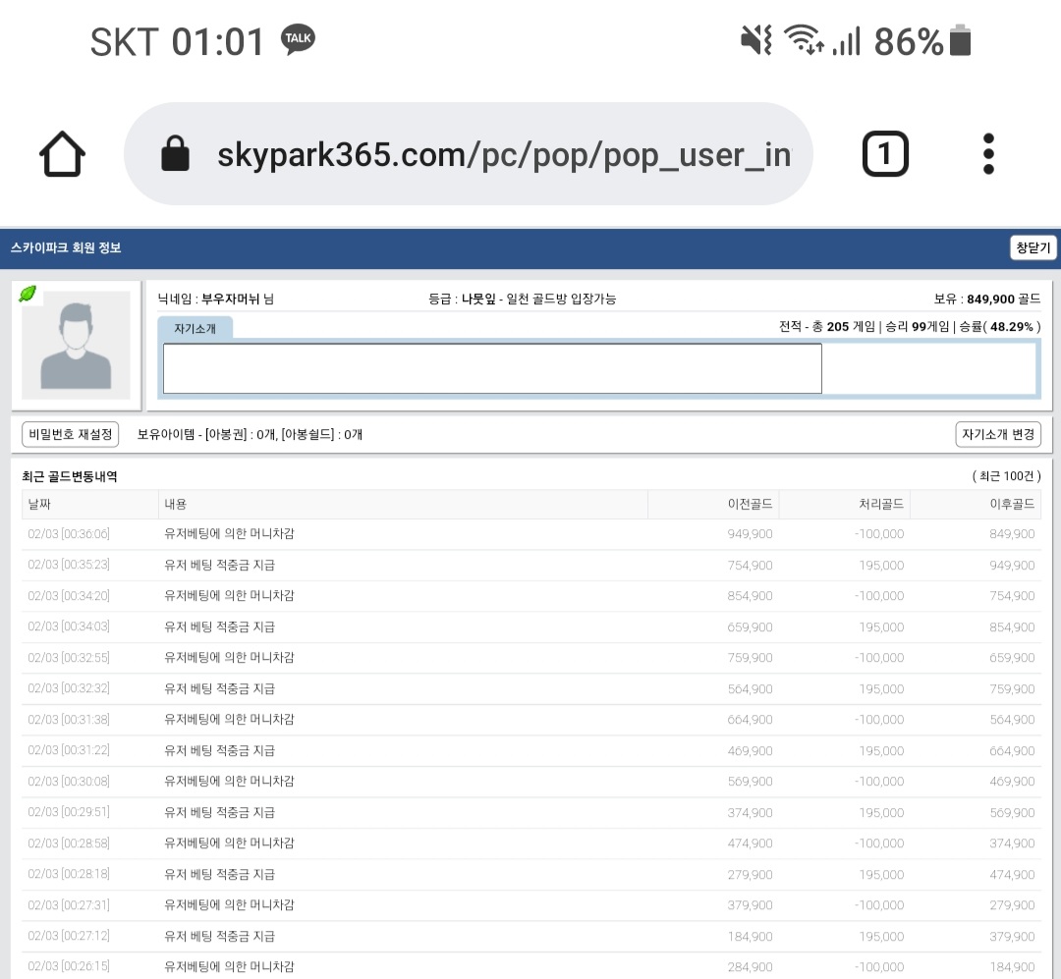Click the user profile avatar image
1061x979 pixels.
tap(76, 345)
